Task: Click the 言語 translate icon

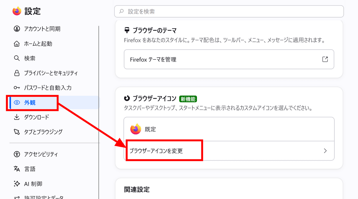Action: [x=17, y=169]
